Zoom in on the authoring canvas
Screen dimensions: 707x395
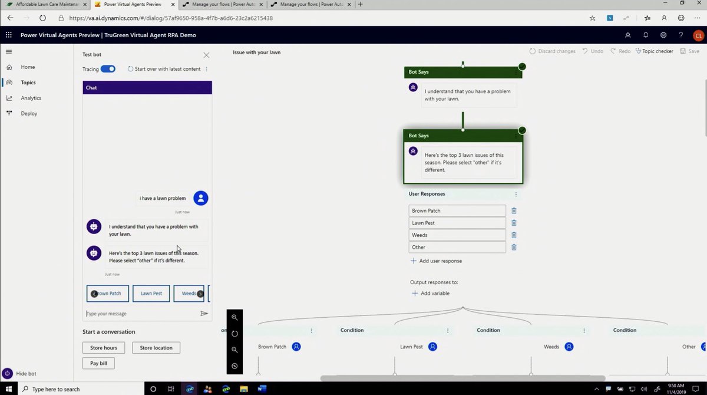(234, 317)
